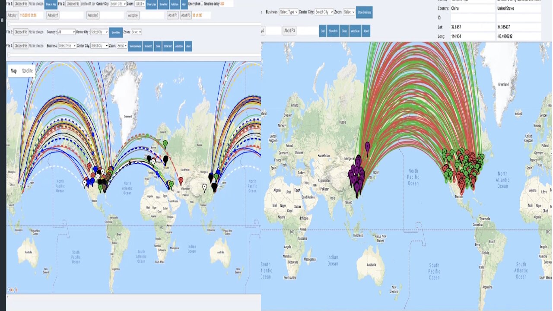Click AutoScan in File 4 row
Screen dimensions: 553x311
[x=179, y=46]
